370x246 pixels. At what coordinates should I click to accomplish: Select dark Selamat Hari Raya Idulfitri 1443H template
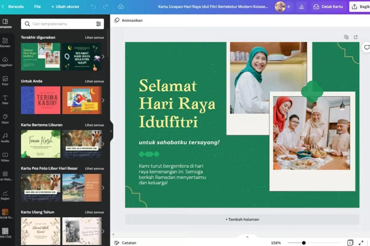point(82,57)
